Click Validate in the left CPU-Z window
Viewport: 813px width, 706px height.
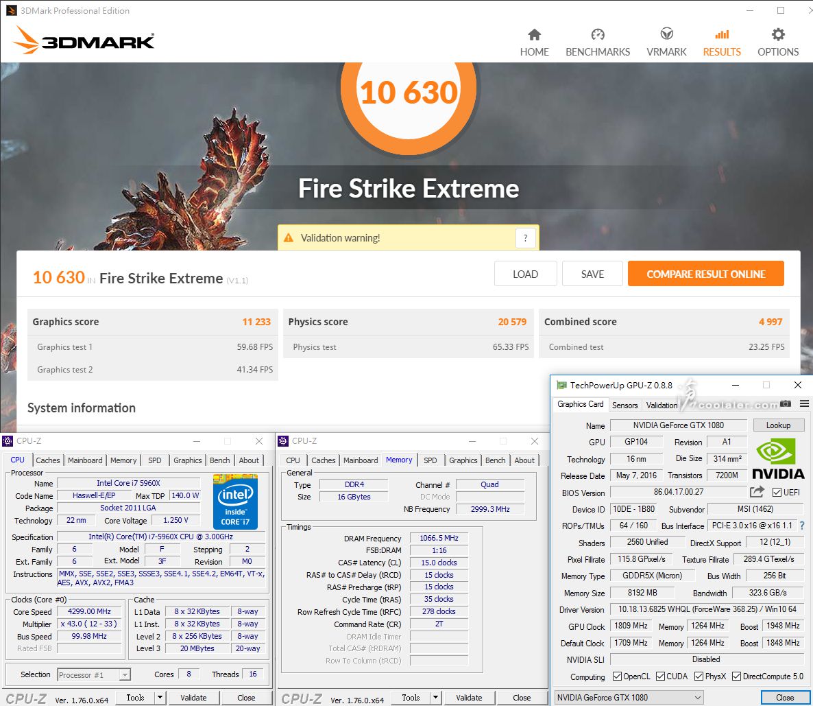193,697
